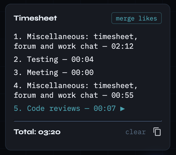Image resolution: width=176 pixels, height=155 pixels.
Task: Click the Total label
Action: [x=25, y=132]
